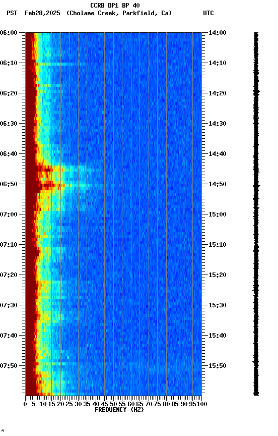Click the 06:30 PST time label

9,124
